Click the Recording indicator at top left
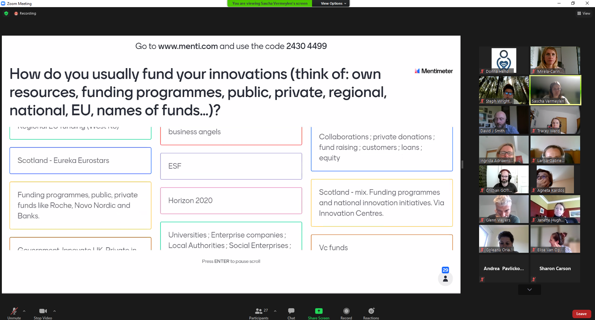This screenshot has height=320, width=595. 25,13
